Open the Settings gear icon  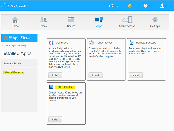pyautogui.click(x=155, y=20)
